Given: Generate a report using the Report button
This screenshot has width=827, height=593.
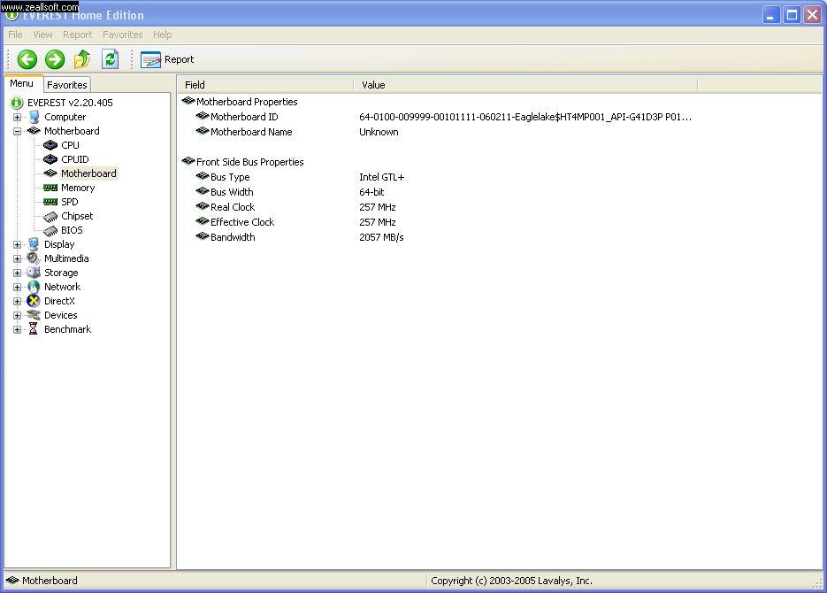Looking at the screenshot, I should [x=167, y=59].
